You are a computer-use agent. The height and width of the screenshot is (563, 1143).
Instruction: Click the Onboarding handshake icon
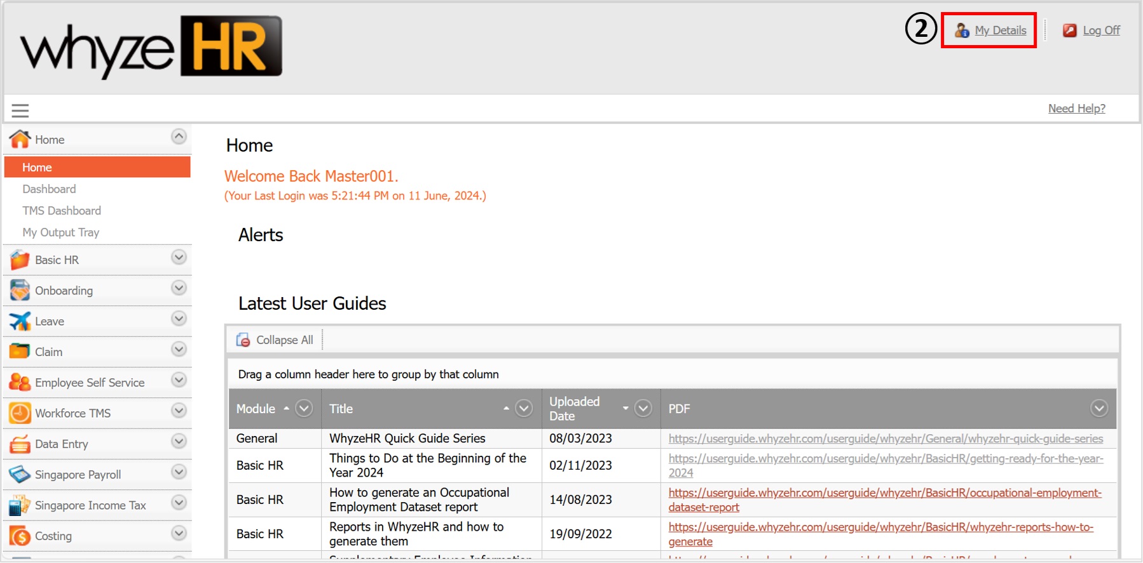pyautogui.click(x=20, y=291)
